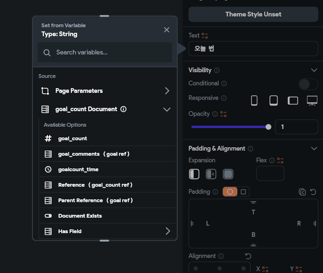Select goal_comments (goal ref) option

click(108, 154)
